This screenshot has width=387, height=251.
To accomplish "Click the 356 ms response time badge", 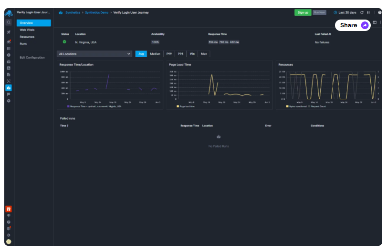I will pyautogui.click(x=213, y=42).
